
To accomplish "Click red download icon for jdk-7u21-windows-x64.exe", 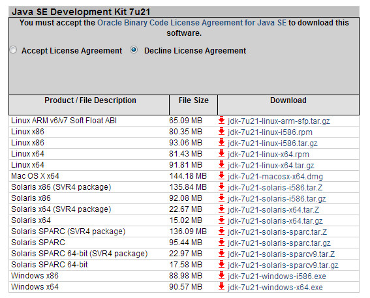I will pos(221,286).
